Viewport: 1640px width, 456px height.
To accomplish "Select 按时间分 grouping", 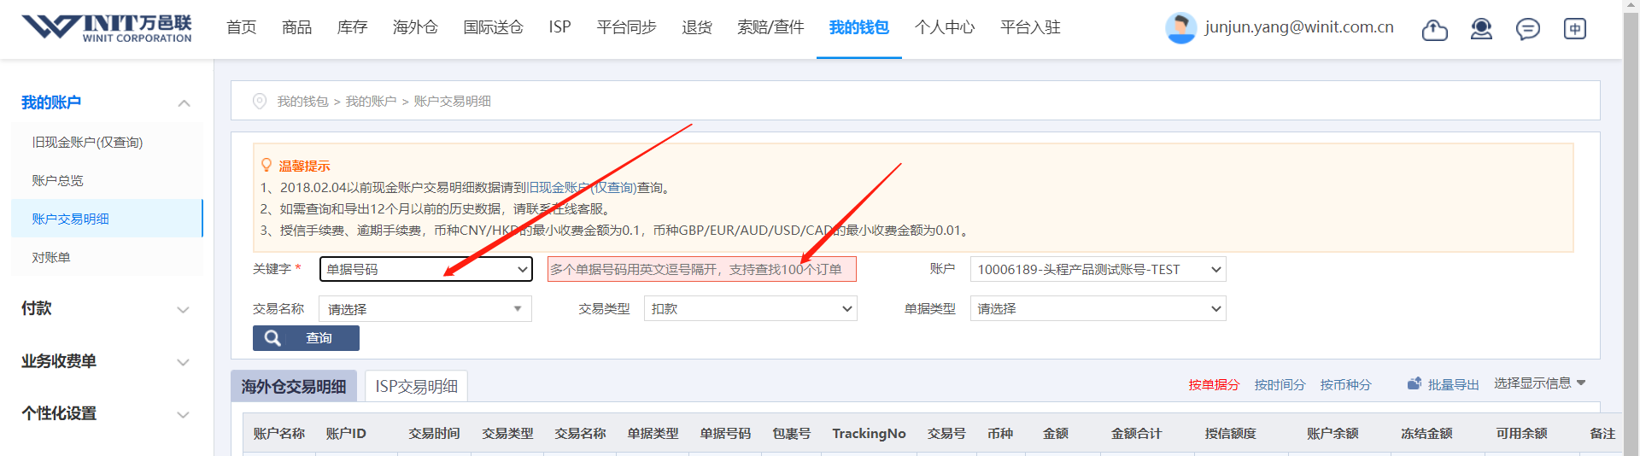I will [x=1280, y=384].
